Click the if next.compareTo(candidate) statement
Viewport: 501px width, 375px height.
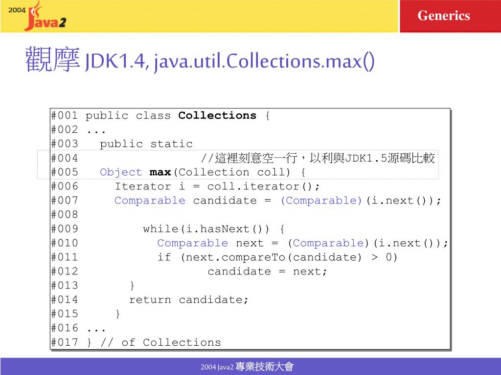pos(277,257)
